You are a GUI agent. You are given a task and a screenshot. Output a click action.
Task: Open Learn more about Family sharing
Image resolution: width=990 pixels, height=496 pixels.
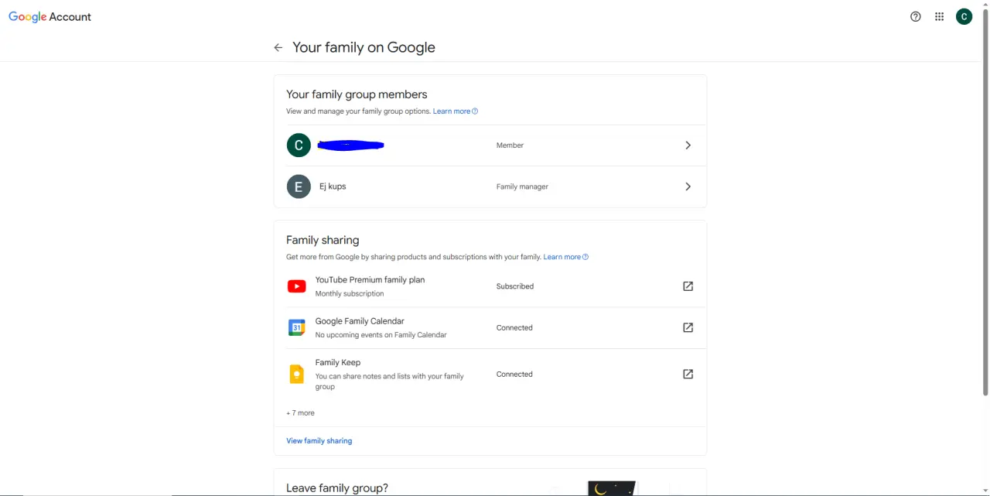tap(562, 257)
